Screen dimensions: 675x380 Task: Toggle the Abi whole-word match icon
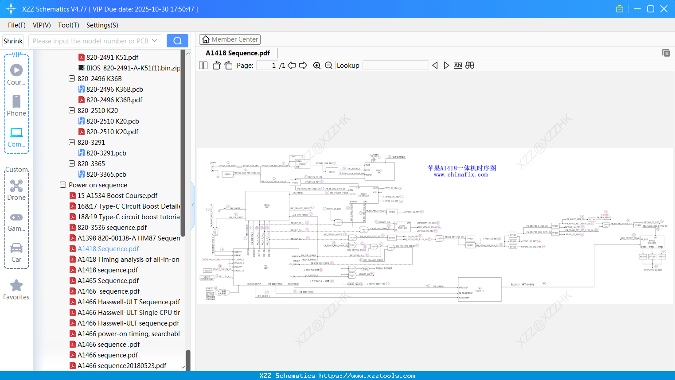(x=458, y=66)
